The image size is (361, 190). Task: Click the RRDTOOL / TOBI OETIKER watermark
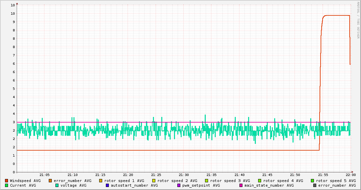pyautogui.click(x=358, y=20)
